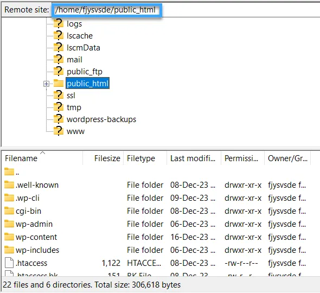Select the public_html folder in tree
This screenshot has height=293, width=320.
tap(87, 84)
